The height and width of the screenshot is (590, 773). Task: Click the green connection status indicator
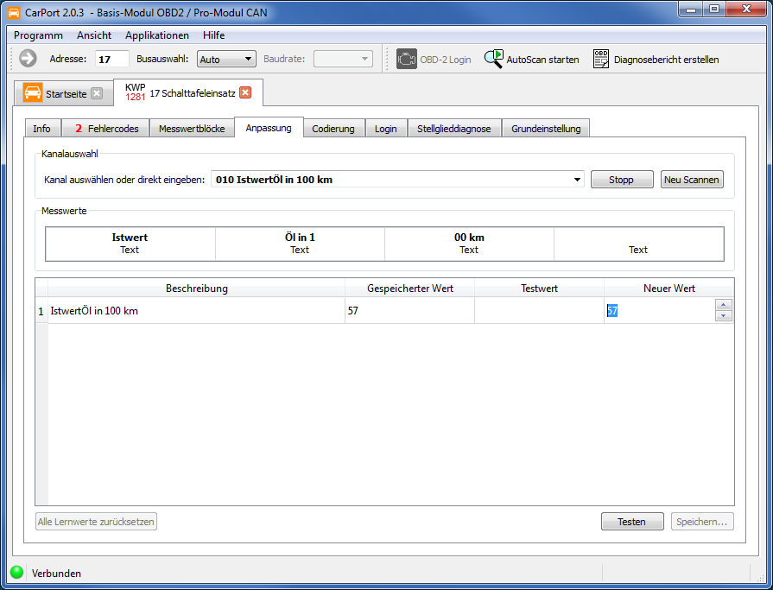[16, 572]
